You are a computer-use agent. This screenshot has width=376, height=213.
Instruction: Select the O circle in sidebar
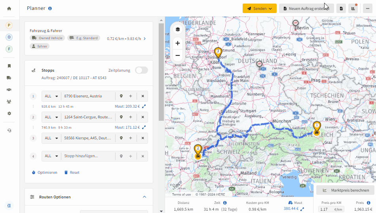(9, 37)
